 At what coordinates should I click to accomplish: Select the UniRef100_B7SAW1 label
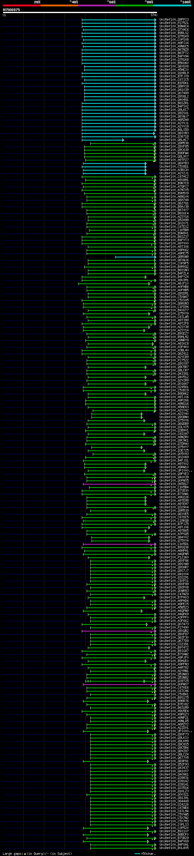(x=174, y=494)
